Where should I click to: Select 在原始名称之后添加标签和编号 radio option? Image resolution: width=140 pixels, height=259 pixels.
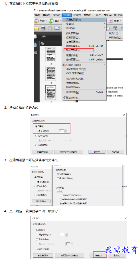point(61,203)
